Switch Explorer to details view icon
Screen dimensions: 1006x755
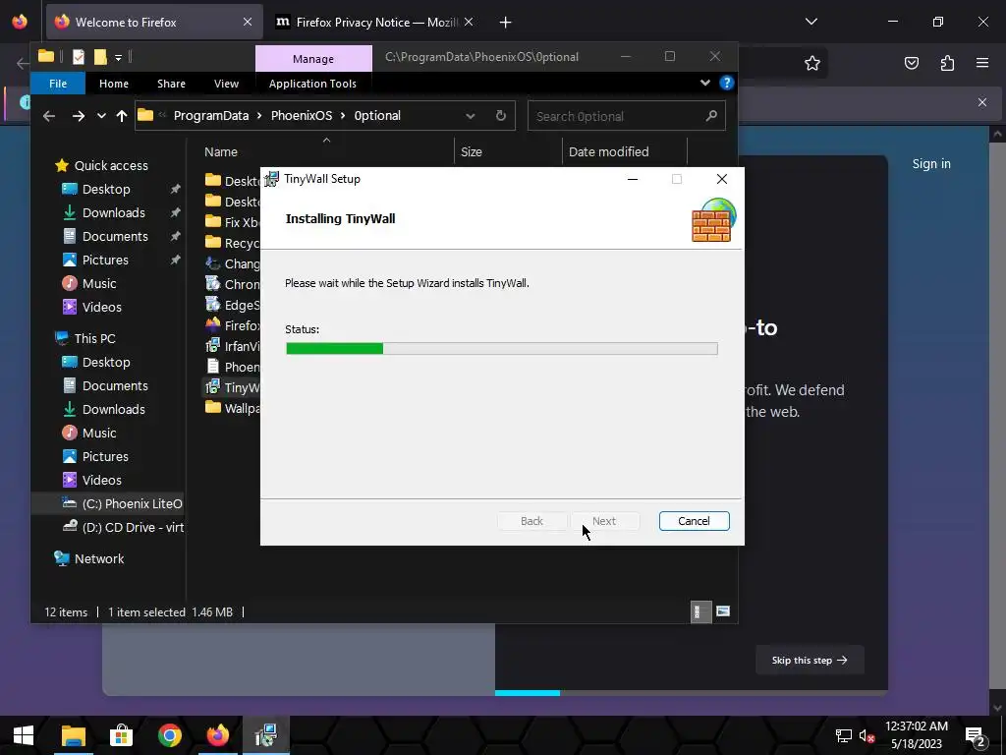point(700,611)
